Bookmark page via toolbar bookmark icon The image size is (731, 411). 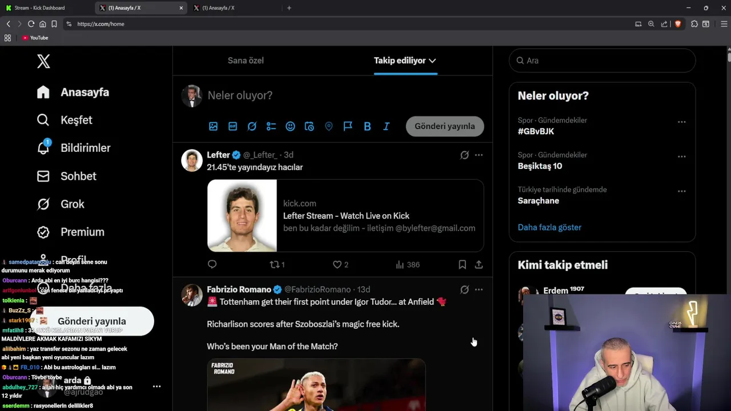[54, 24]
